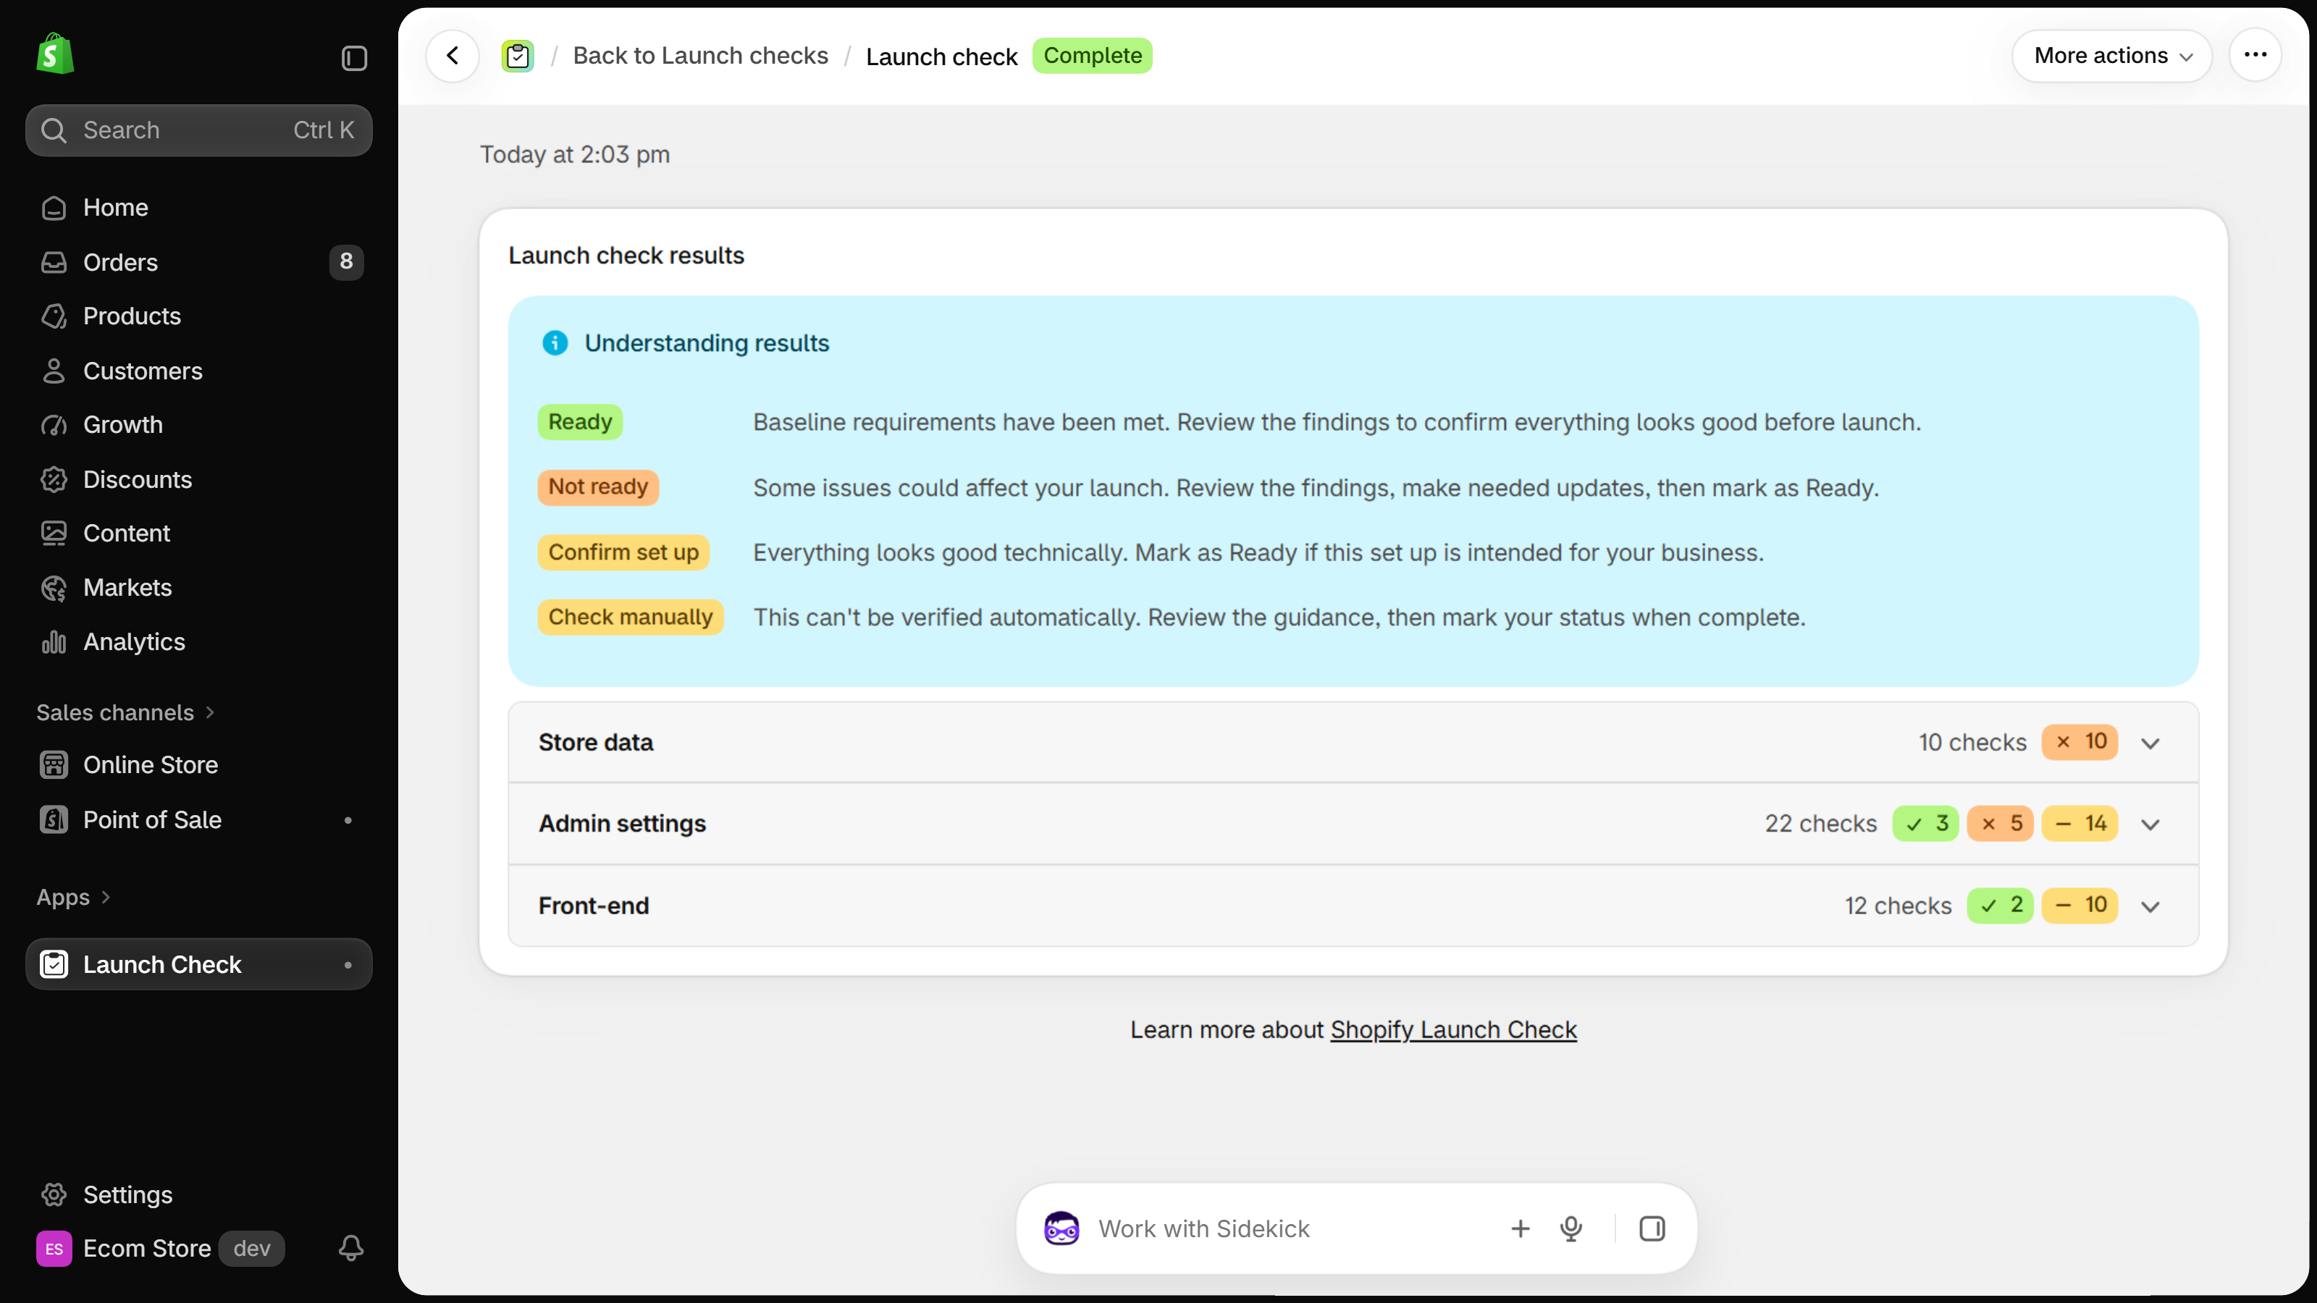Click the Launch Check app icon in breadcrumb
Viewport: 2317px width, 1303px height.
point(517,56)
